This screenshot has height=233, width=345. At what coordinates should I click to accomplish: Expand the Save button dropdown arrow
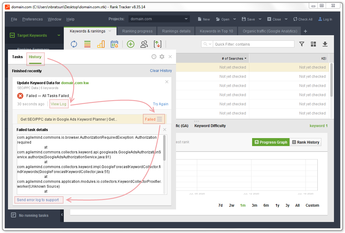(x=260, y=19)
